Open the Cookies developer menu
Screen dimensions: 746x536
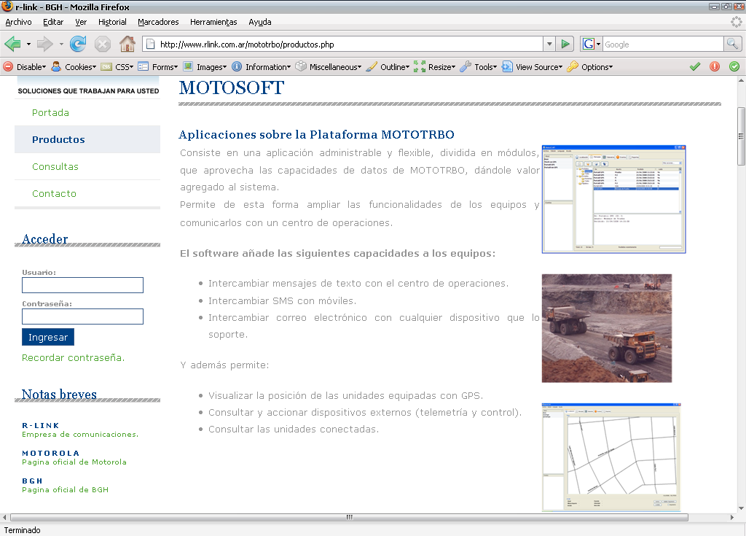pyautogui.click(x=74, y=66)
